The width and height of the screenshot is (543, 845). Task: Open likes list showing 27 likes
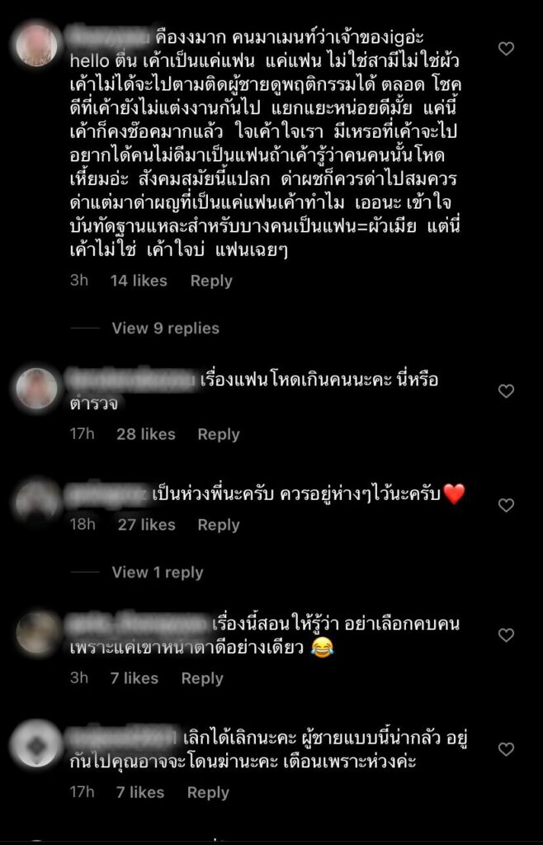pos(147,525)
